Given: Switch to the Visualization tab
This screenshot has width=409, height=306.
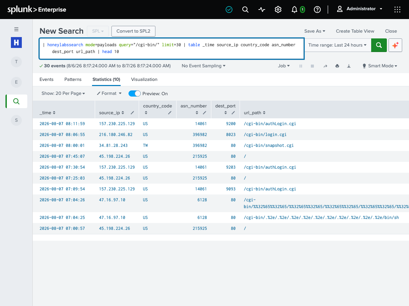Looking at the screenshot, I should 144,79.
